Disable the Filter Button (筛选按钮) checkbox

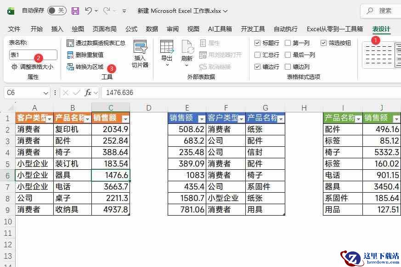tap(324, 43)
